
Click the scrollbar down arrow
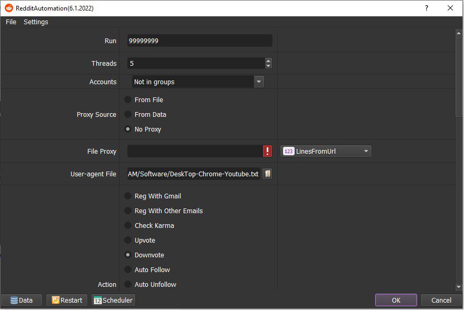[x=459, y=287]
